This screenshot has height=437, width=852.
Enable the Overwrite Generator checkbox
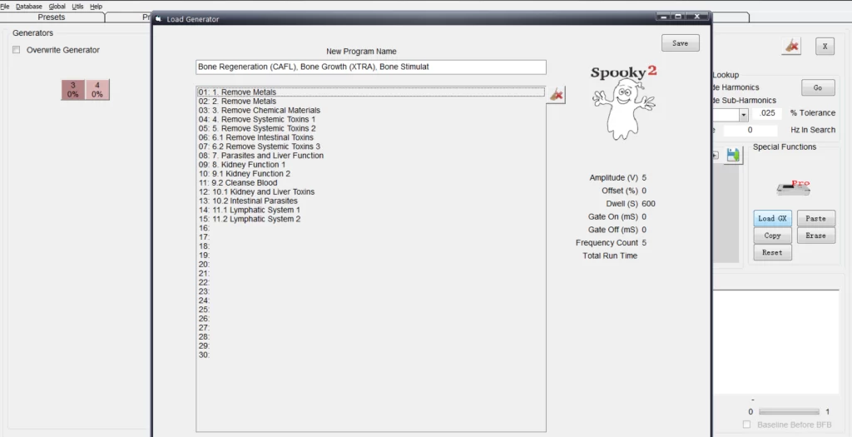[17, 50]
